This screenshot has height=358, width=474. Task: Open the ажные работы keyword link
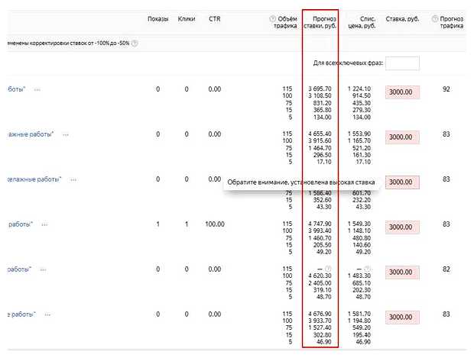pyautogui.click(x=31, y=134)
